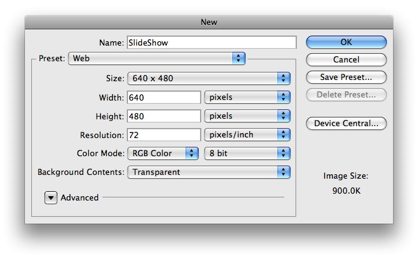Click the Preset stepper arrows

click(238, 59)
